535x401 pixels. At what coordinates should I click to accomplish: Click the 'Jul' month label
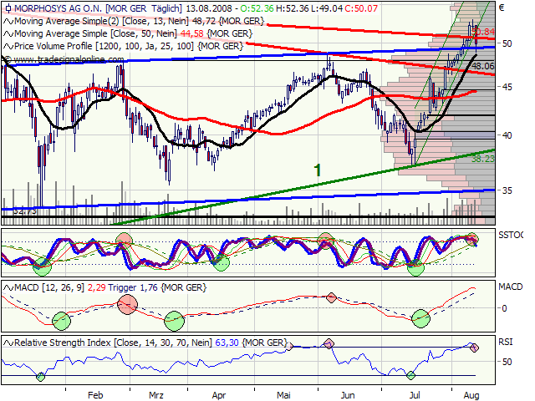pos(415,395)
